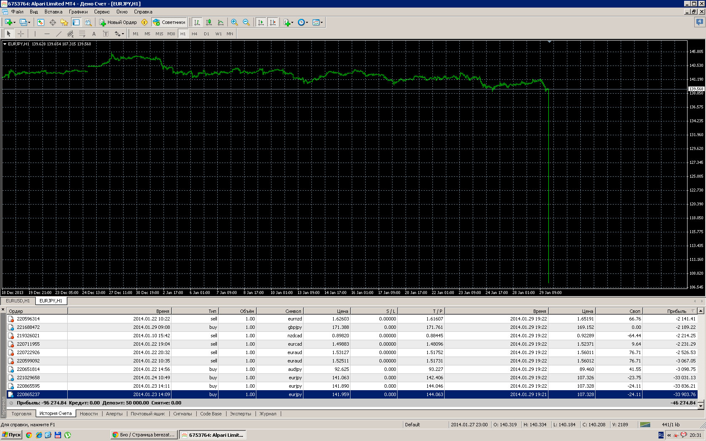Click the Zoom Out magnifier icon

point(246,22)
